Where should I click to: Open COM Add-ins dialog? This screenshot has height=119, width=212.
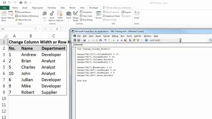(x=60, y=16)
